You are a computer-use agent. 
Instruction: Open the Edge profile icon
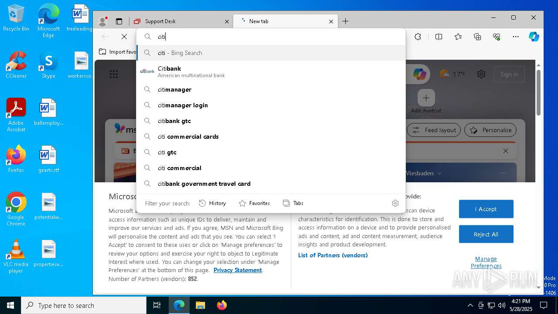click(103, 21)
